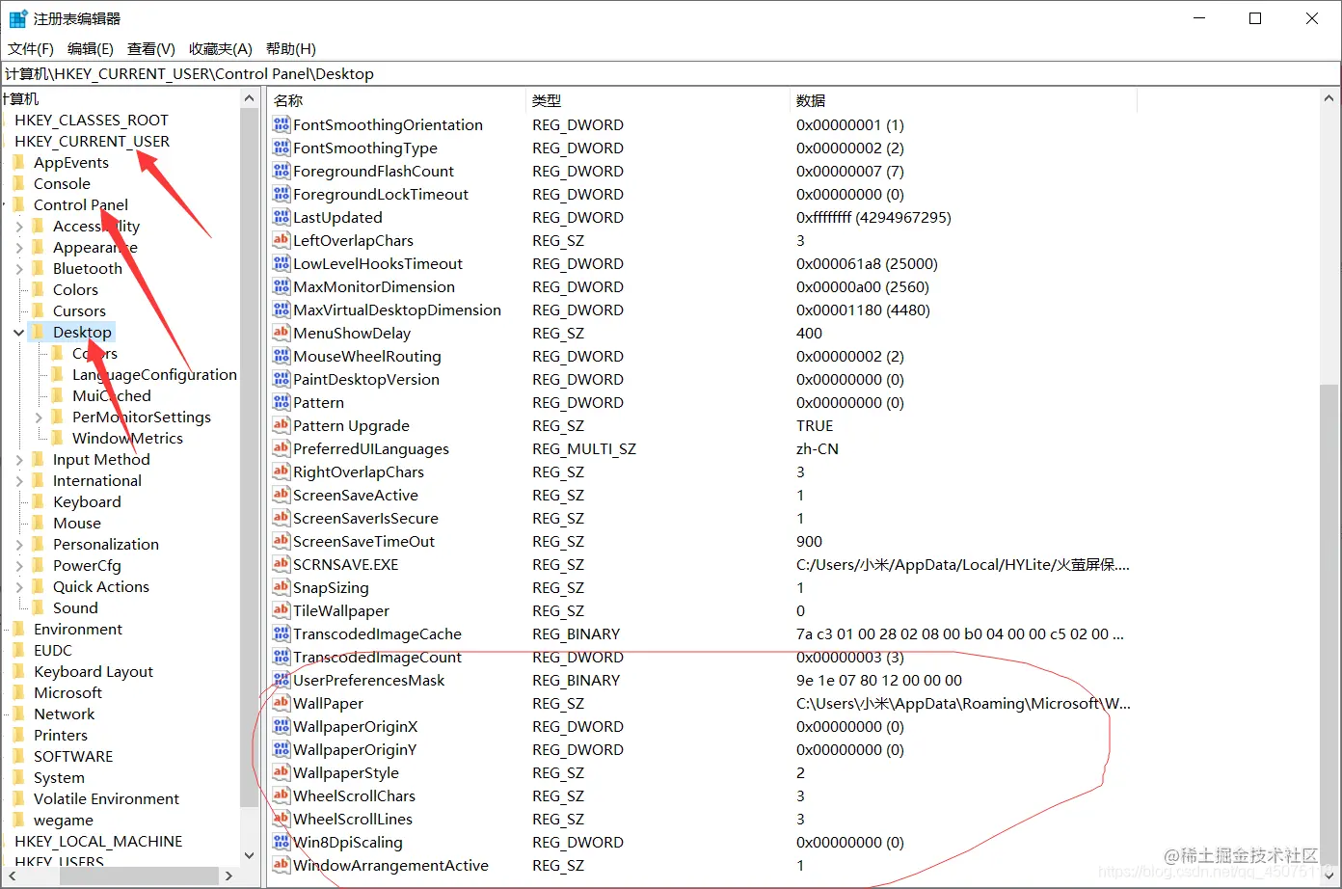Click the binary icon beside TranscodedImageCache
1342x889 pixels.
282,633
